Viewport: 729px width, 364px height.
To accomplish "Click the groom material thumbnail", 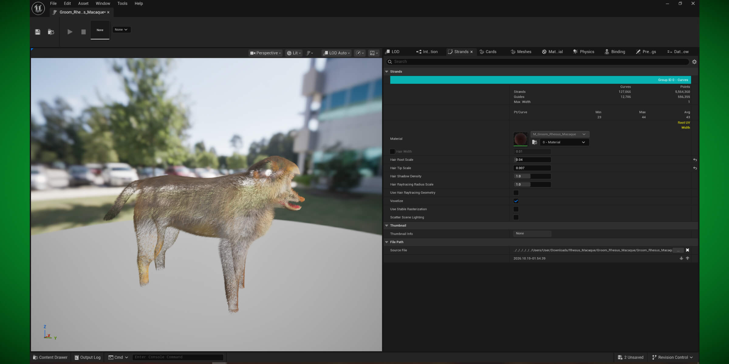I will tap(520, 139).
